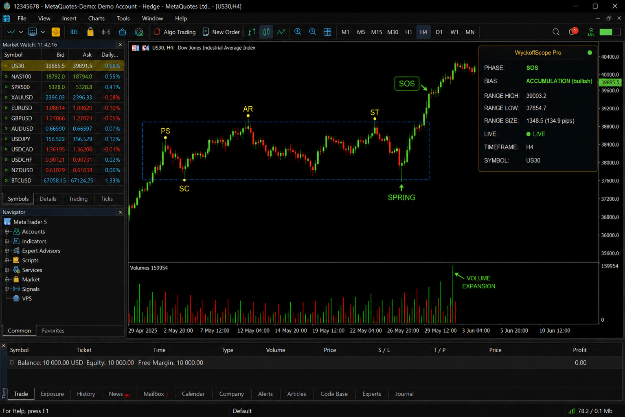Open the History tab in Toolbox
The height and width of the screenshot is (417, 625).
pyautogui.click(x=86, y=394)
